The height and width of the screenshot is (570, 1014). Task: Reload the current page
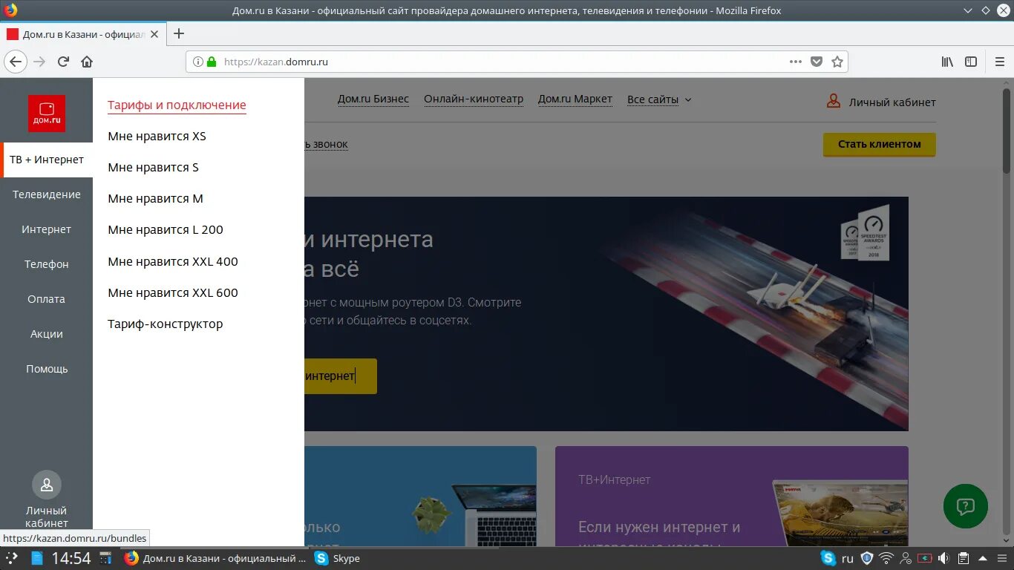coord(63,62)
